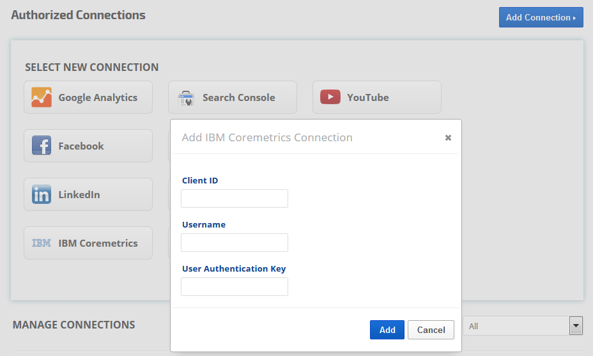Click the "User Authentication Key" label

coord(234,269)
